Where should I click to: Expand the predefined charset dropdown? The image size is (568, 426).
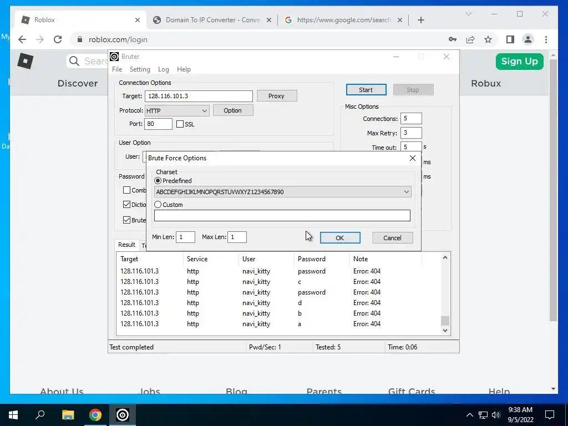coord(407,192)
